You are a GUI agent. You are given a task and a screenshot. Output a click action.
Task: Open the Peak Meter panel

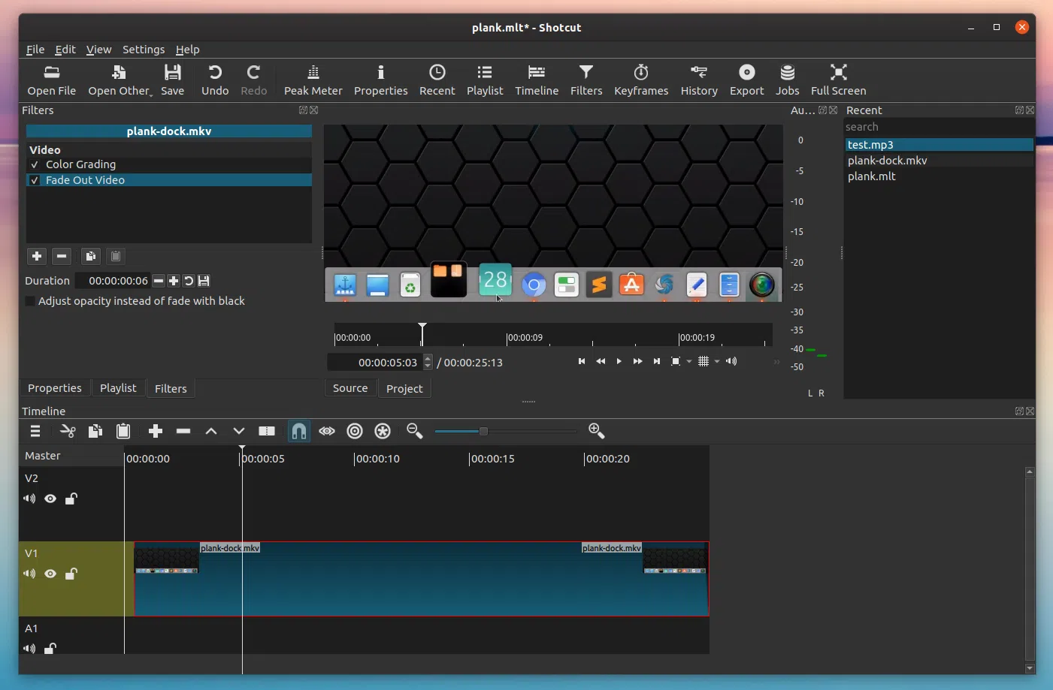(x=313, y=80)
